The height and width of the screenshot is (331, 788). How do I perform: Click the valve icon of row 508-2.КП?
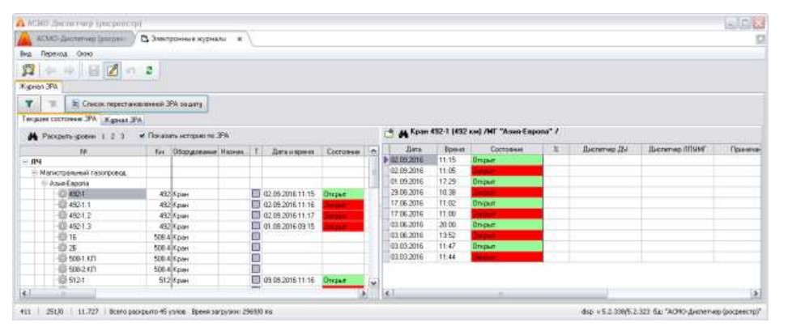(63, 269)
